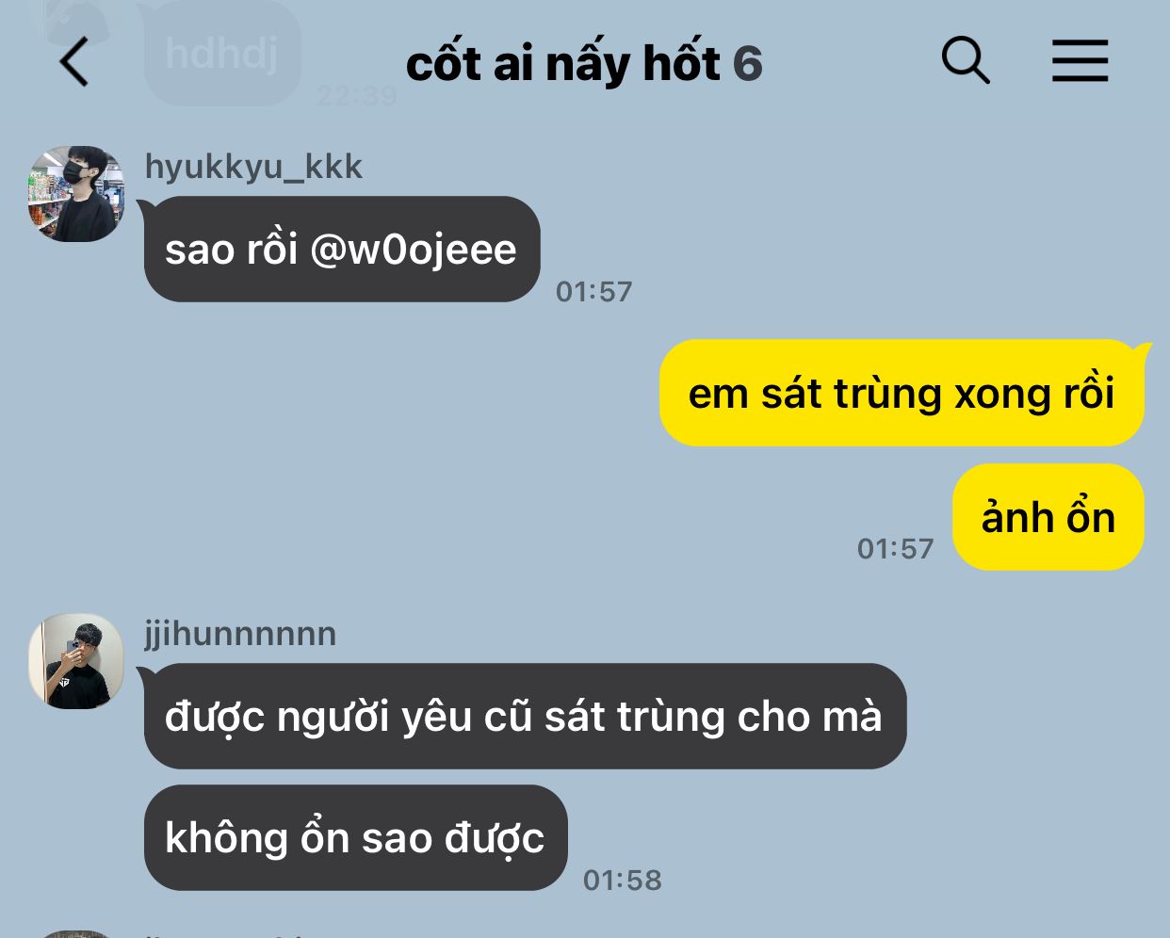Tap the partially visible avatar at the bottom
Image resolution: width=1170 pixels, height=938 pixels.
tap(76, 934)
